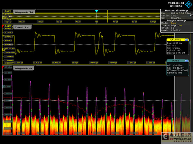193x144 pixels.
Task: Minimize the Math4 signal box
Action: (187, 61)
